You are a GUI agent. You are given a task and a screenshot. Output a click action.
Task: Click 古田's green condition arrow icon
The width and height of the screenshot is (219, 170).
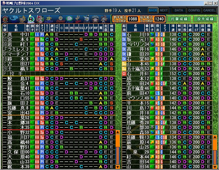32,64
